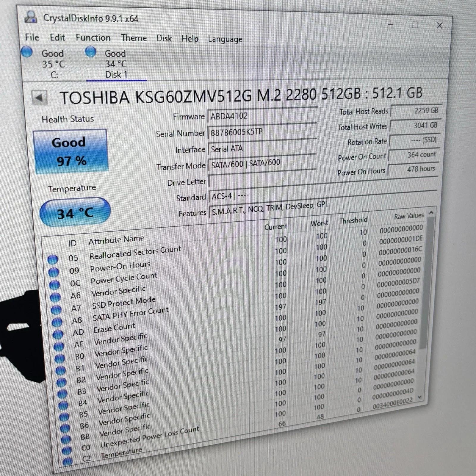Click the status circle for Power-On Hours row

point(54,272)
